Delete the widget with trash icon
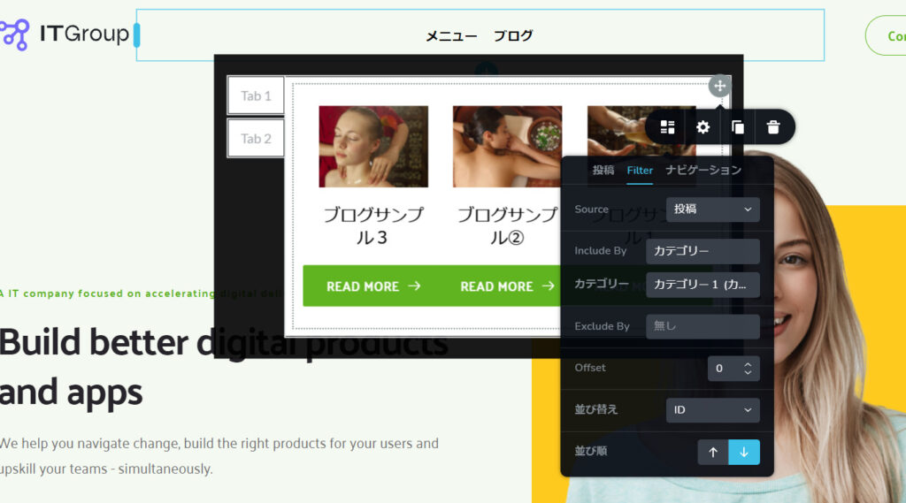Image resolution: width=906 pixels, height=503 pixels. pos(773,127)
